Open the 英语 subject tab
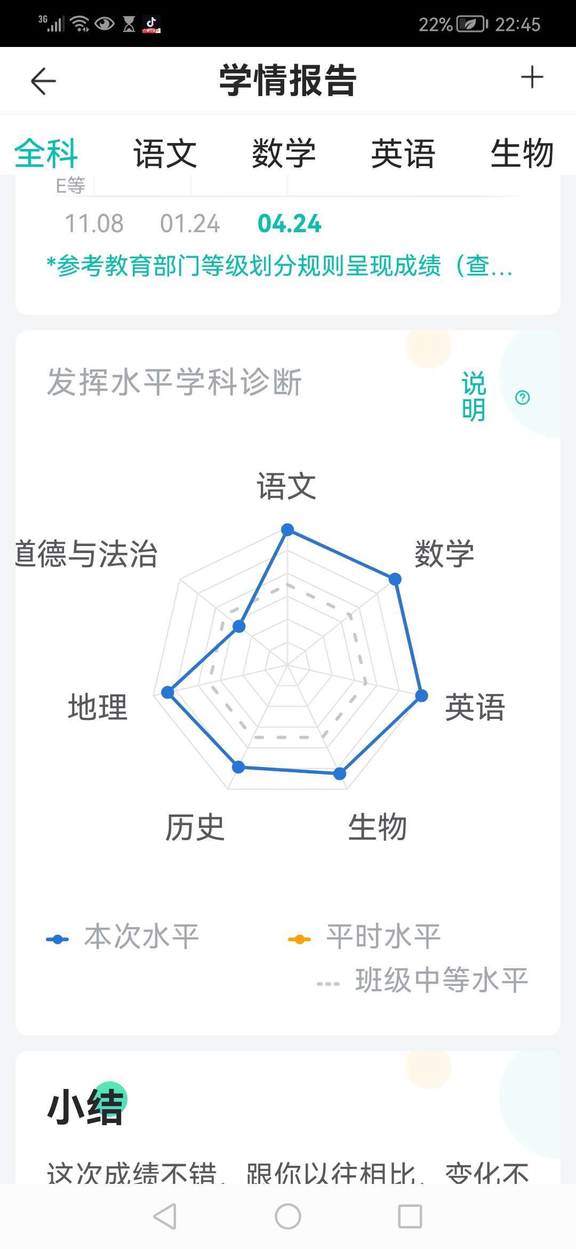Screen dimensions: 576x1249 coord(403,154)
